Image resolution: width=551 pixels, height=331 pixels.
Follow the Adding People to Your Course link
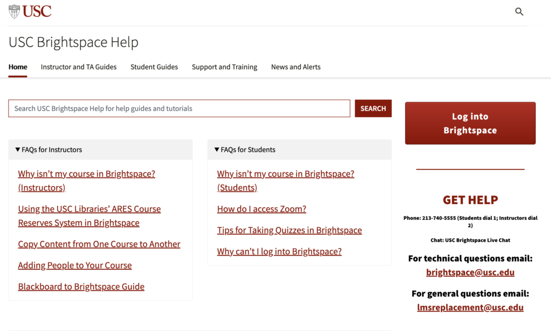tap(75, 265)
